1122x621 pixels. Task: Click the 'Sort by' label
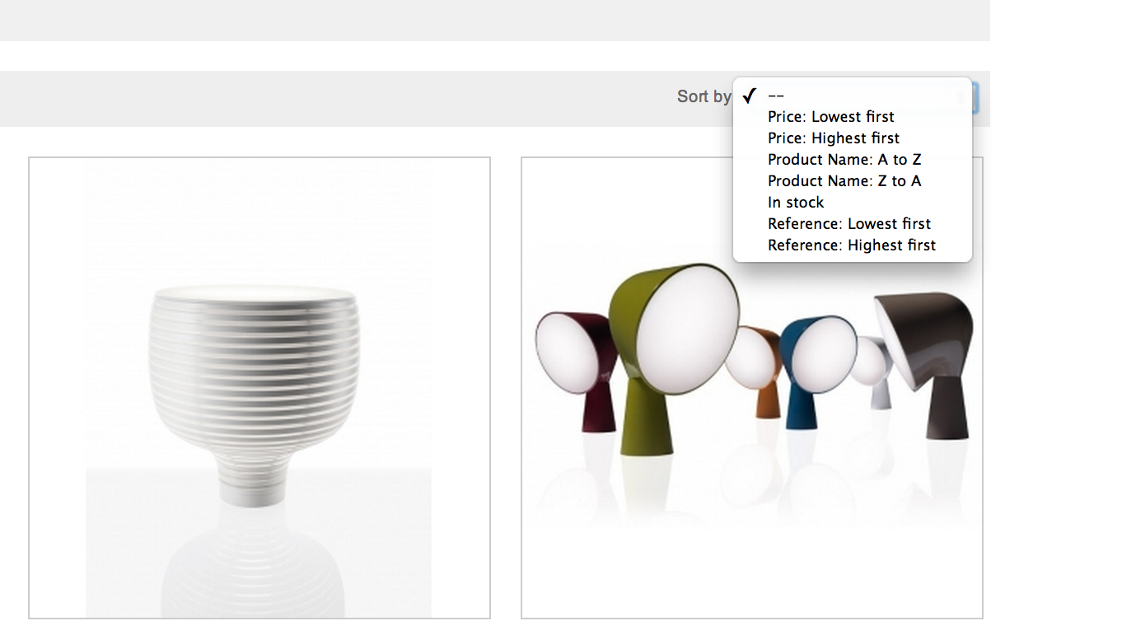point(704,97)
